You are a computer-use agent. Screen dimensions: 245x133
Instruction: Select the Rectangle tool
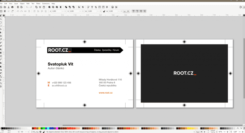(x=1, y=22)
